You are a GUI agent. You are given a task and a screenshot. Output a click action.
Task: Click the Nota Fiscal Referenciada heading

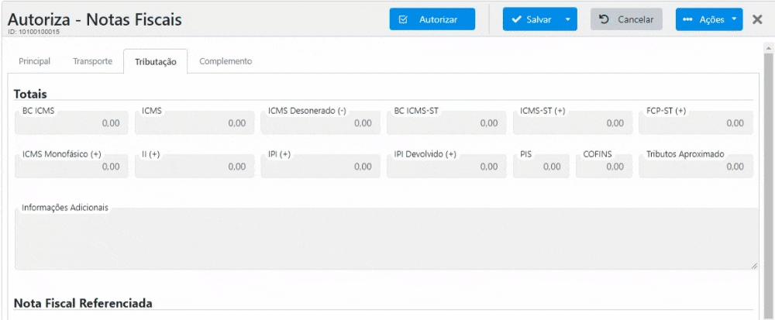[x=83, y=303]
